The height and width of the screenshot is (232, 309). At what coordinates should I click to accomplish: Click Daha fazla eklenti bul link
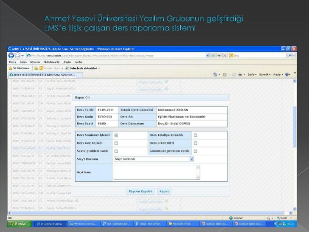click(82, 68)
